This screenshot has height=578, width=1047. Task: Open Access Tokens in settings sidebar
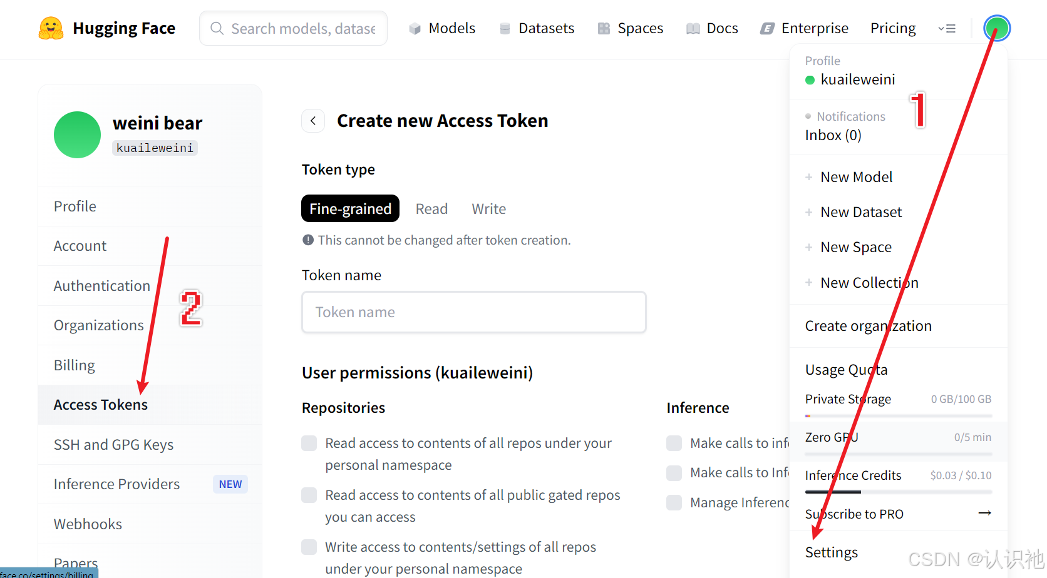(x=101, y=405)
